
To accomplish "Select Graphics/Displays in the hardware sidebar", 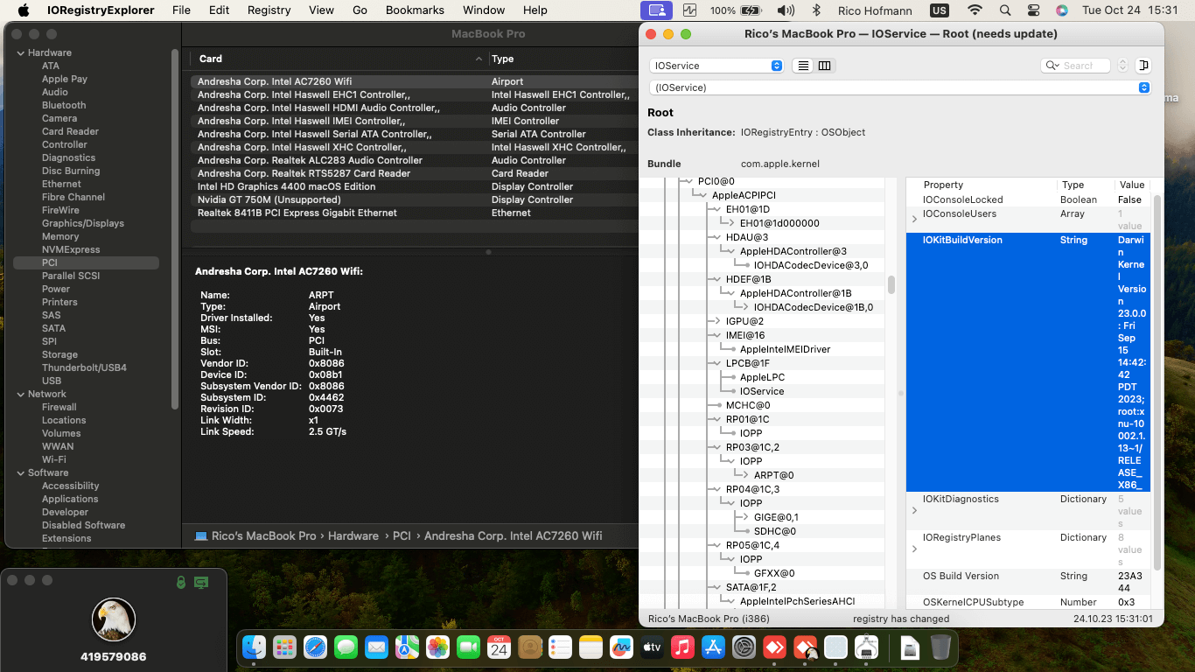I will 83,223.
